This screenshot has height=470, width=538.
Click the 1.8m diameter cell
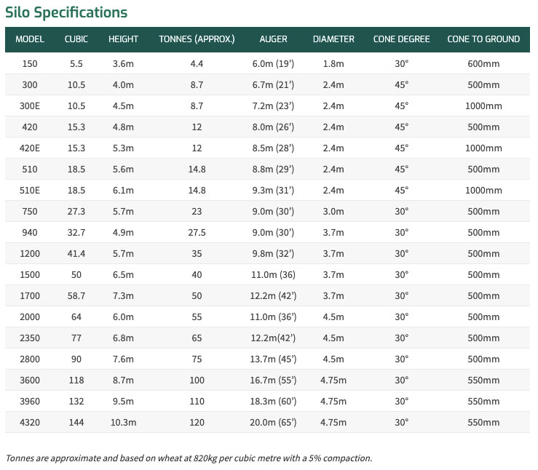pos(333,64)
